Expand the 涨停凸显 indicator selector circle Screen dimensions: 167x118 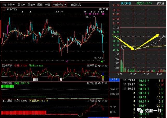4,9
